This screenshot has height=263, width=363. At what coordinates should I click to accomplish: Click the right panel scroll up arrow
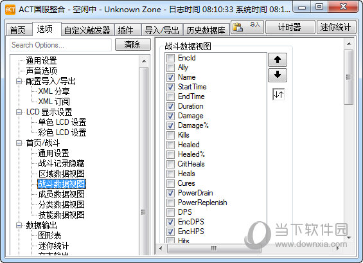tap(349, 44)
